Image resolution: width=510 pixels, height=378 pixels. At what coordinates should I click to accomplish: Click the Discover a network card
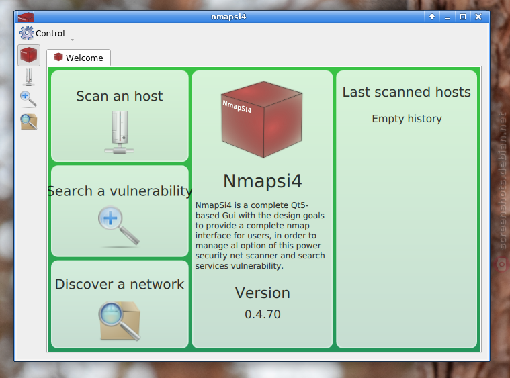coord(120,304)
